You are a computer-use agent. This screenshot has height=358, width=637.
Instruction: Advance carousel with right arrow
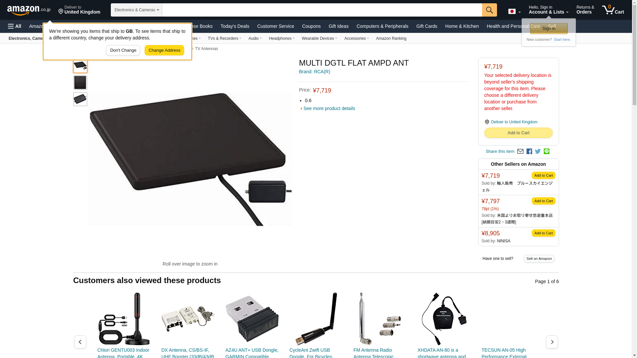click(x=552, y=342)
